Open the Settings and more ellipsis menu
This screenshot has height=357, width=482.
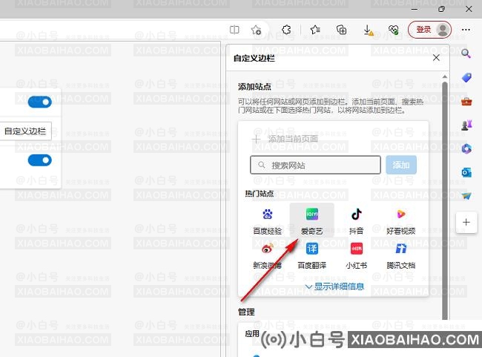pyautogui.click(x=466, y=30)
